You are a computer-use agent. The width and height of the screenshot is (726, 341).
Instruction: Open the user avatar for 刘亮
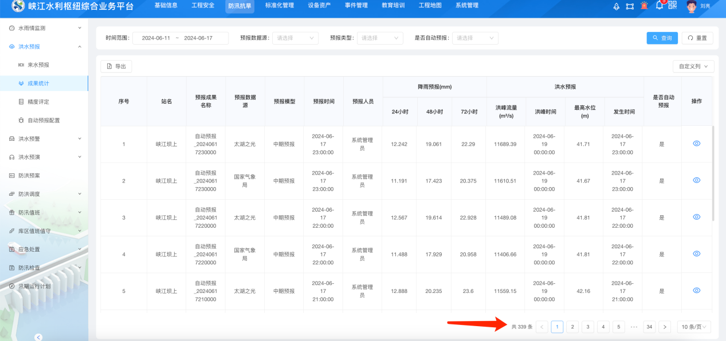(x=691, y=6)
